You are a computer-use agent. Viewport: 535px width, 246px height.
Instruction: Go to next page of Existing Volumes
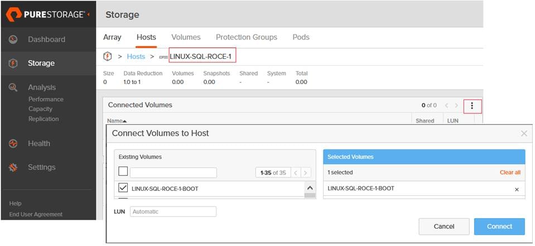point(306,173)
